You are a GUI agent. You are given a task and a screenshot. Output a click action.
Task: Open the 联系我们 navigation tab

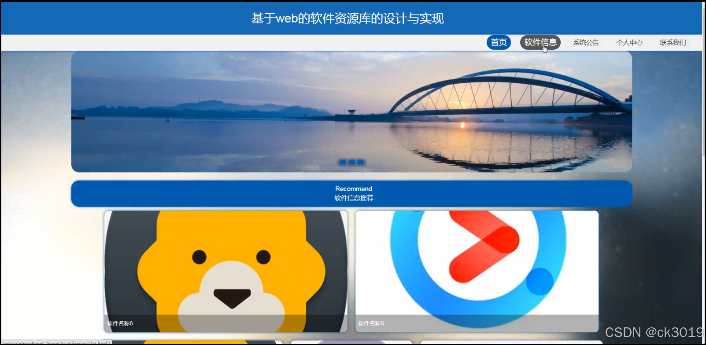tap(673, 43)
